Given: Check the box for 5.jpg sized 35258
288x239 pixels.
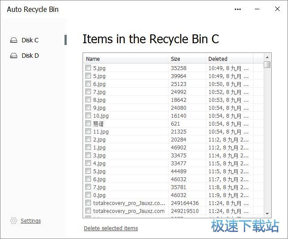Looking at the screenshot, I should tap(88, 67).
